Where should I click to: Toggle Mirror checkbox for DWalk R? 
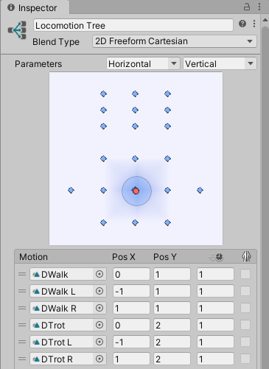245,308
